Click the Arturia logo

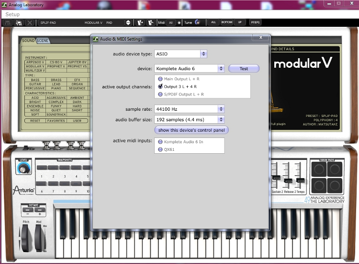click(x=23, y=190)
